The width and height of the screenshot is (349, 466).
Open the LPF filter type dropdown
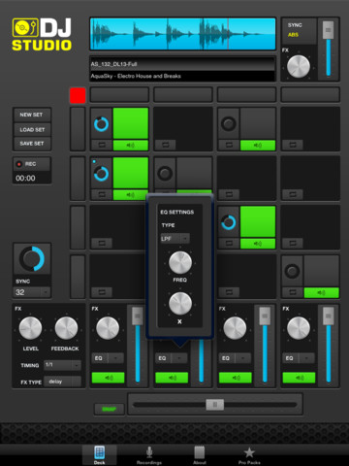[x=174, y=239]
